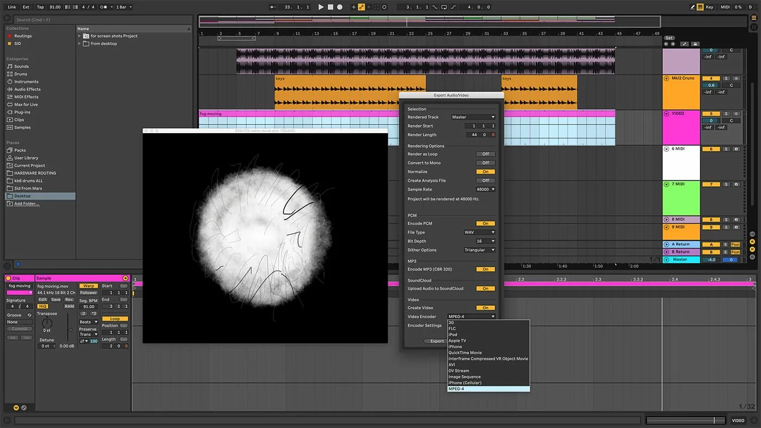Toggle Upload Audio to SoundCloud switch
This screenshot has height=428, width=761.
[x=485, y=288]
